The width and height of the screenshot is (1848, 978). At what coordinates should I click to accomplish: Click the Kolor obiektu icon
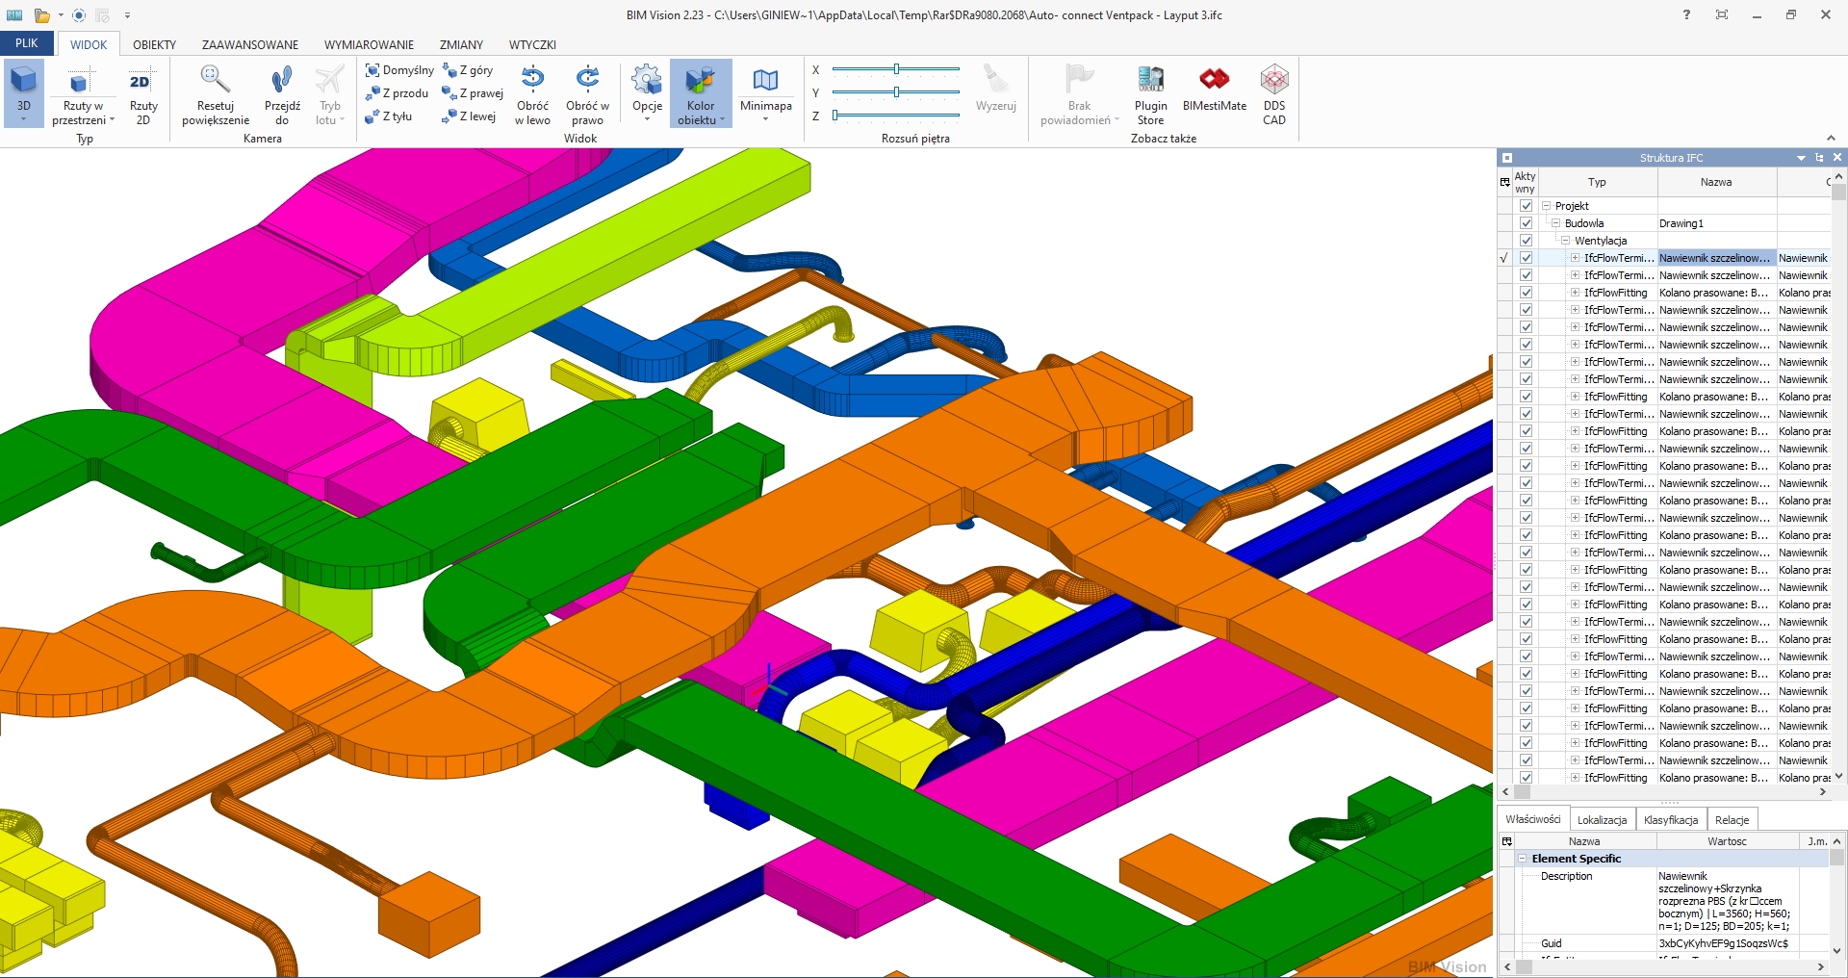point(701,81)
